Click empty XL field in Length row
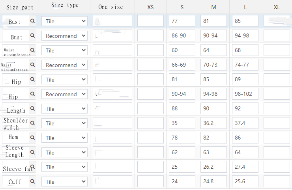 [277, 109]
